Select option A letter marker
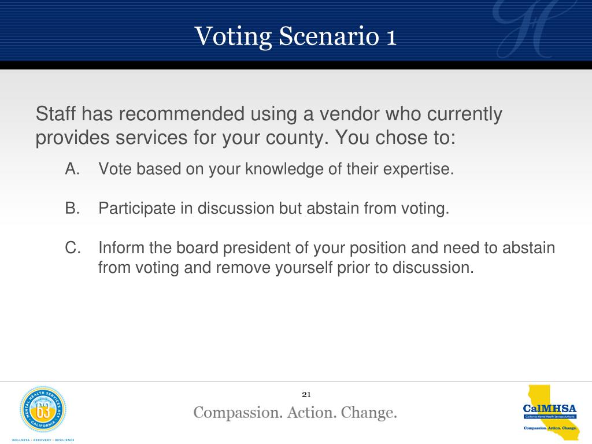592x444 pixels. tap(72, 169)
